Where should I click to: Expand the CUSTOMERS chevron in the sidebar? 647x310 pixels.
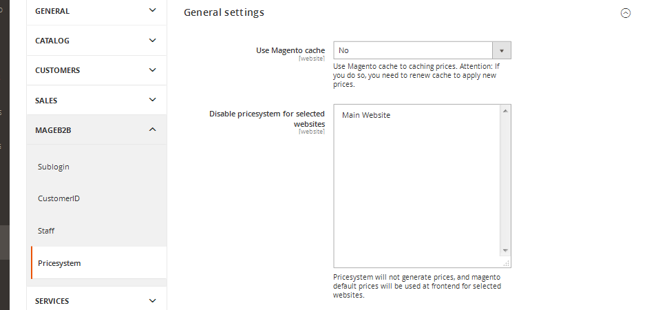point(152,70)
